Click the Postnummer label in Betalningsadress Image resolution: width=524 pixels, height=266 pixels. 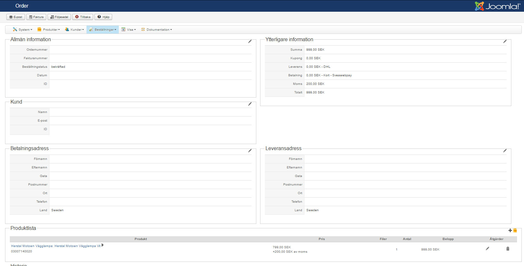coord(38,185)
